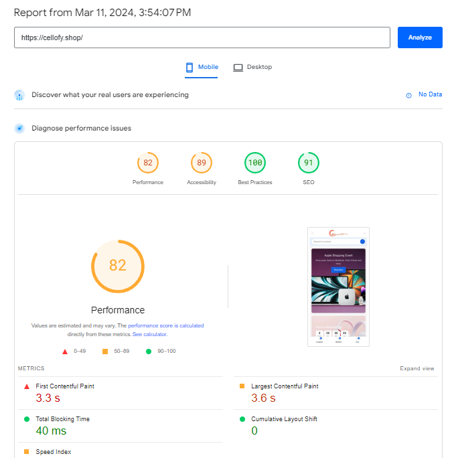Click the orange square 50–89 legend icon

click(105, 352)
